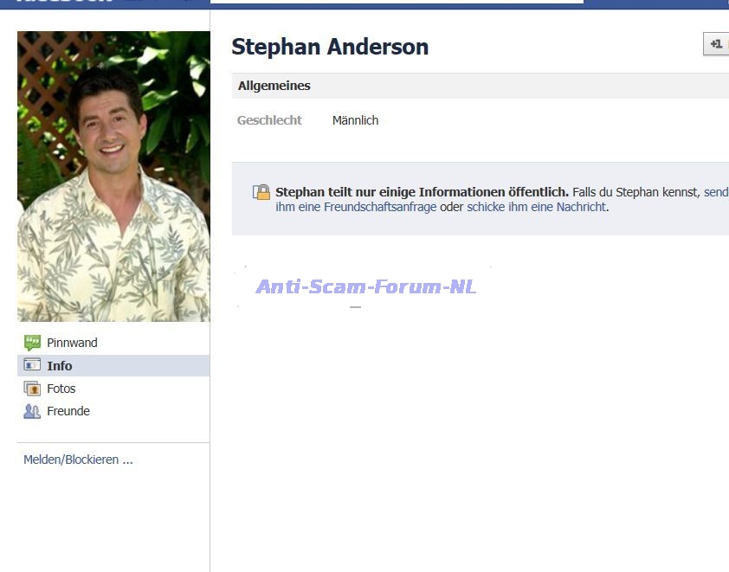Click the profile photo of Stephan

[113, 177]
